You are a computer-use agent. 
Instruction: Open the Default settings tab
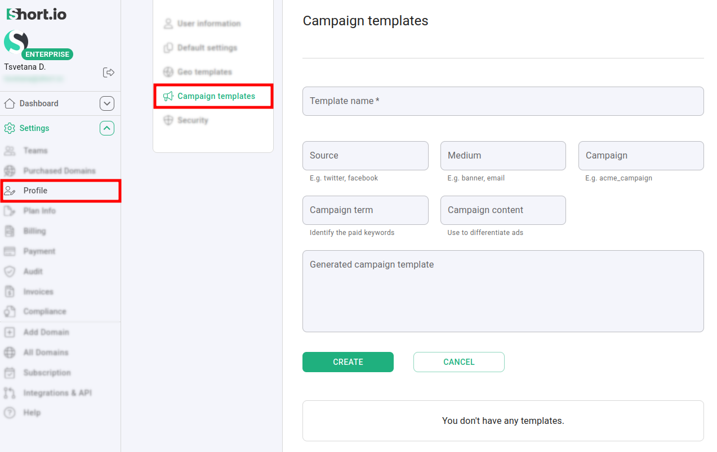tap(207, 48)
